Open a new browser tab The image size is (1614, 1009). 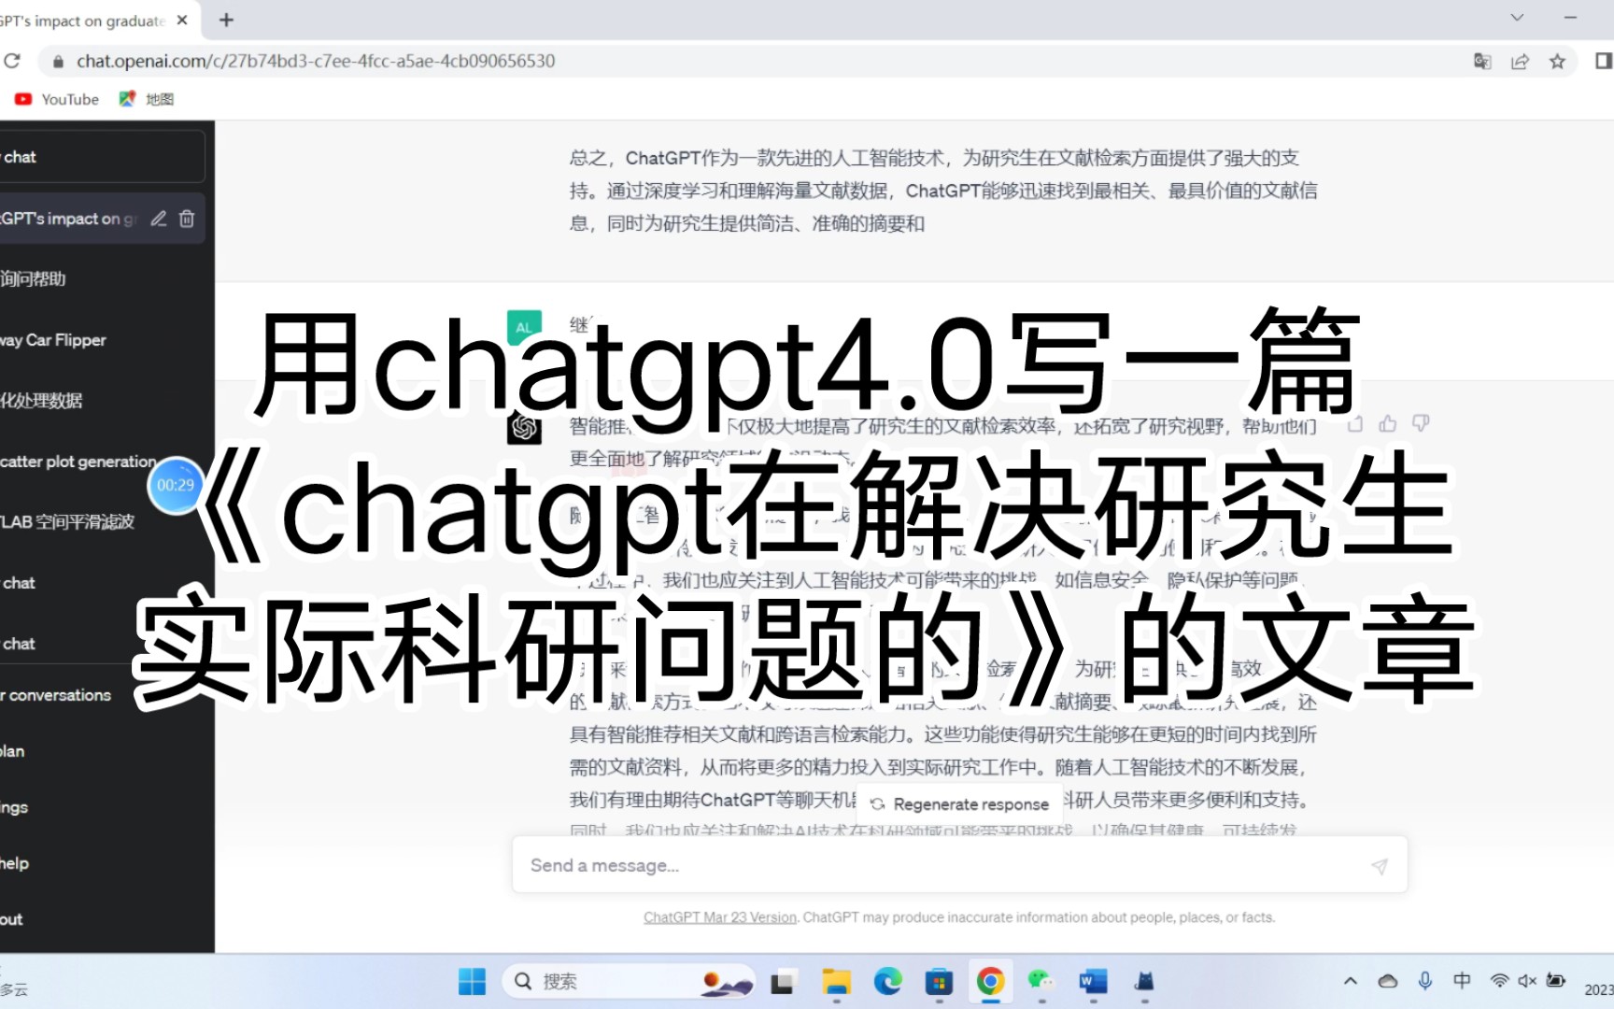coord(226,20)
